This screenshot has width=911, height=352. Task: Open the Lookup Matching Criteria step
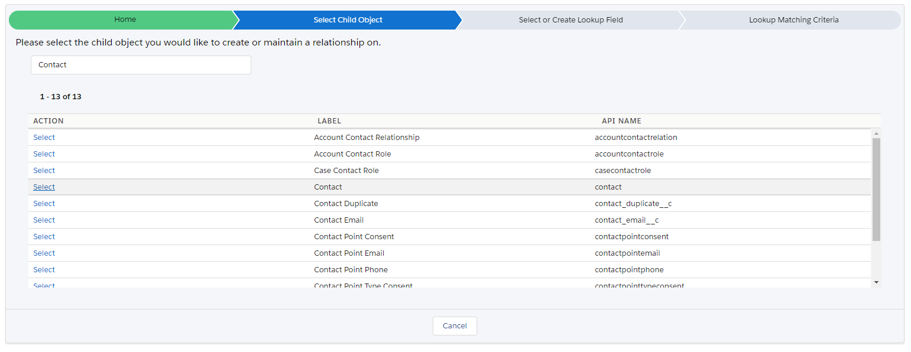793,19
